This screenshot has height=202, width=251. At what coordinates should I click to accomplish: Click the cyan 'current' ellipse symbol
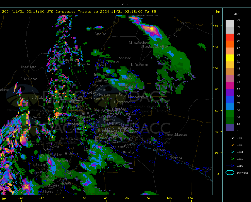[x=230, y=173]
